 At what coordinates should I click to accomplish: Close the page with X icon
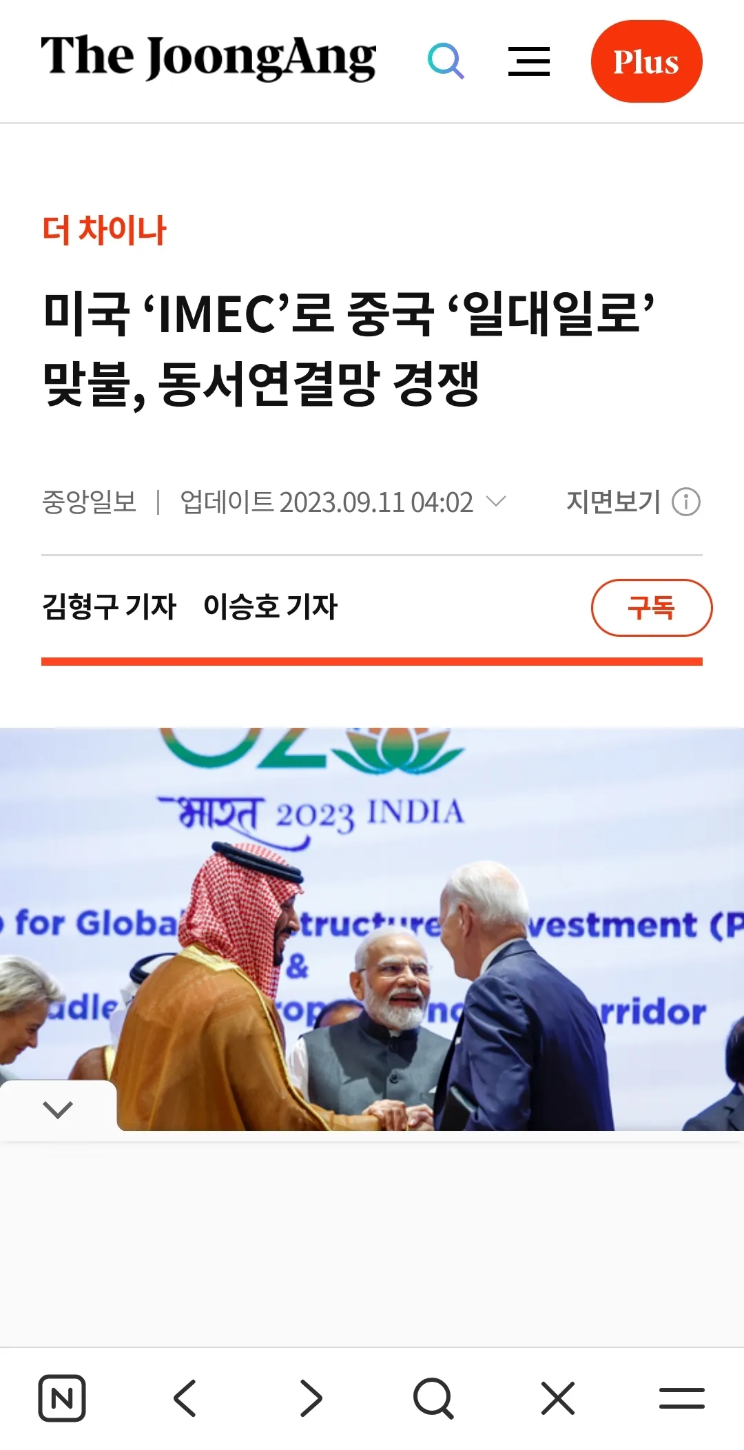(558, 1398)
